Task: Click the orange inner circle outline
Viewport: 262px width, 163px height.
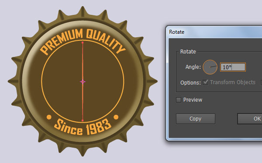Action: [x=124, y=81]
